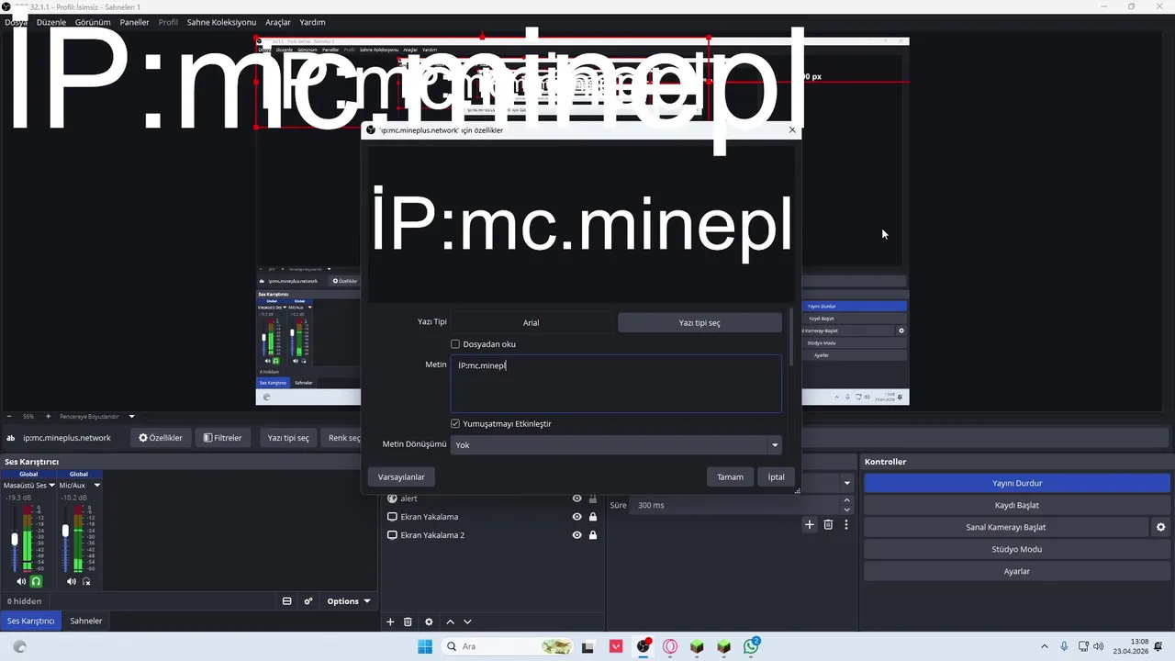Increase Süre duration with up arrow
The height and width of the screenshot is (661, 1175).
click(846, 500)
